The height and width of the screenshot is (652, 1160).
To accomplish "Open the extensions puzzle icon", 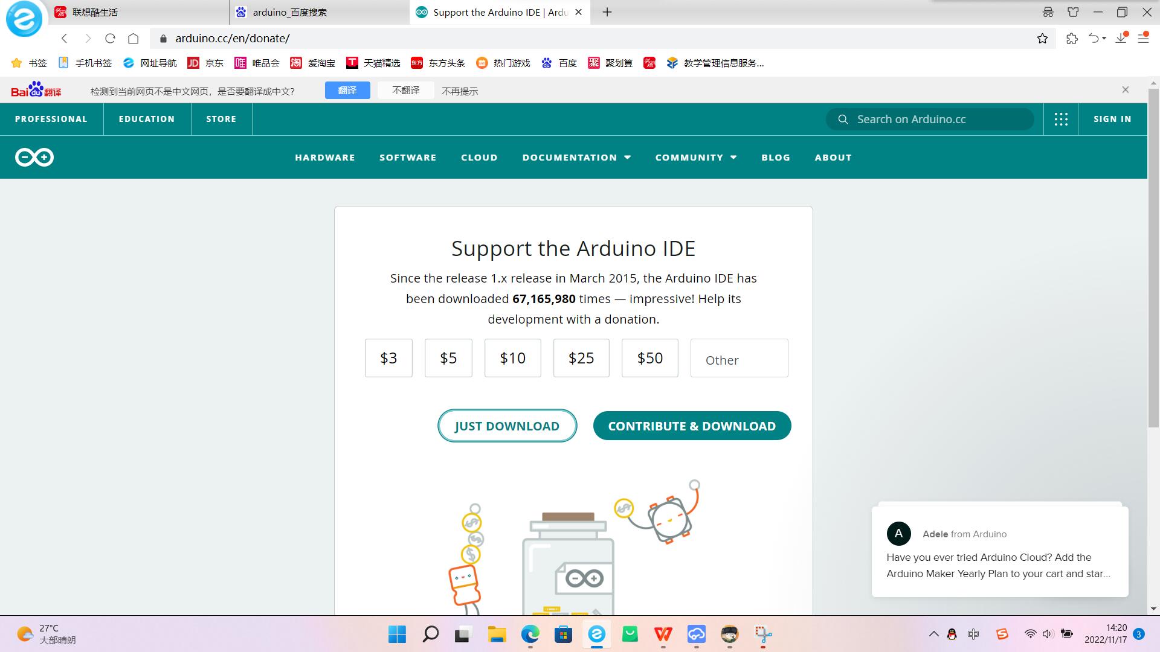I will tap(1072, 39).
